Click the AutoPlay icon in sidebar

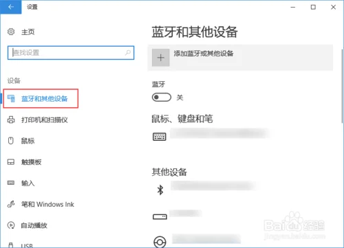coord(11,225)
